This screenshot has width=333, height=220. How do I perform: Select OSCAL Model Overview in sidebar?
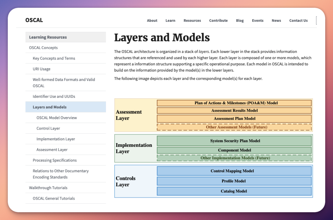(x=57, y=118)
